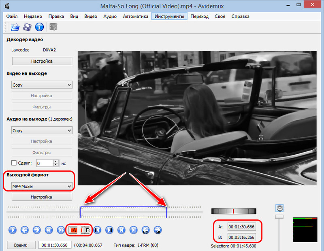Click the audio output Фильтры button
Image resolution: width=324 pixels, height=251 pixels.
(x=42, y=153)
